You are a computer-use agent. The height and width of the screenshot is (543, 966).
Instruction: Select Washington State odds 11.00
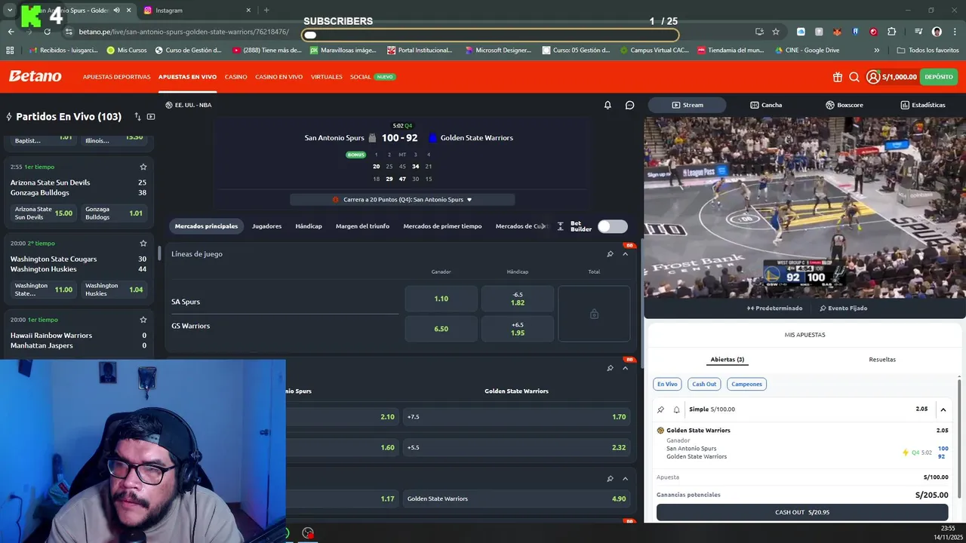click(x=44, y=290)
